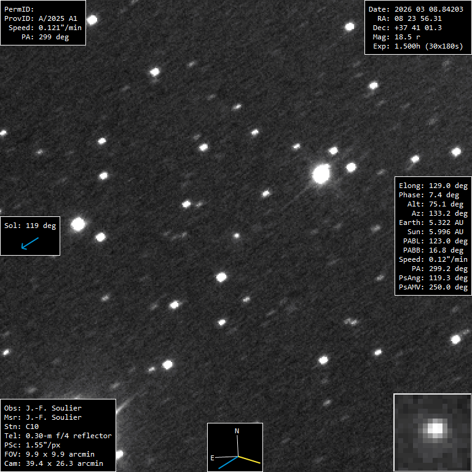Select the FOV 9.9 x 9.9 arcmin line
Viewport: 472px width, 472px height.
(49, 454)
